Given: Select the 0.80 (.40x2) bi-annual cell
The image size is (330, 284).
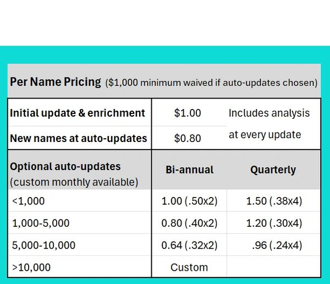Looking at the screenshot, I should coord(189,223).
